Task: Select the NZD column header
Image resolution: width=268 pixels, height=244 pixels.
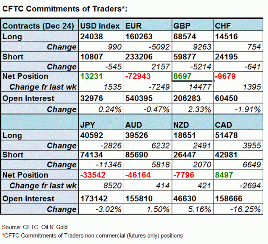Action: pos(182,125)
